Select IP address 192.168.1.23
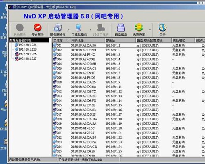The height and width of the screenshot is (164, 205). pyautogui.click(x=114, y=142)
